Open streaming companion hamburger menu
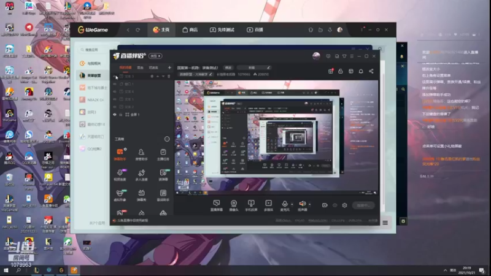 point(352,56)
